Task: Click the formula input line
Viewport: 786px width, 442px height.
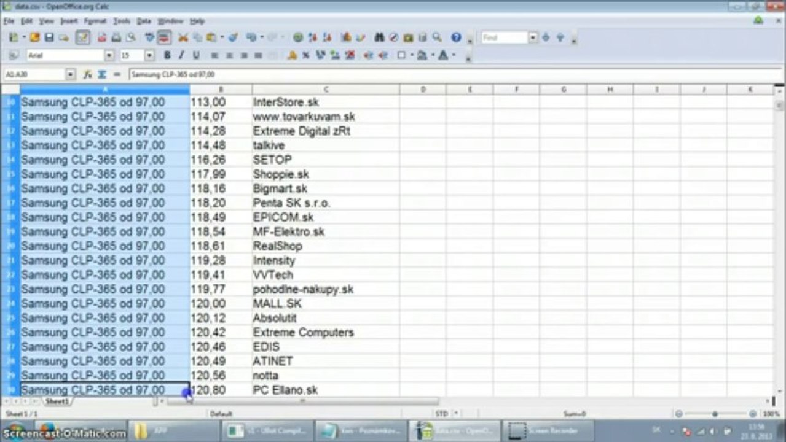Action: pyautogui.click(x=455, y=74)
